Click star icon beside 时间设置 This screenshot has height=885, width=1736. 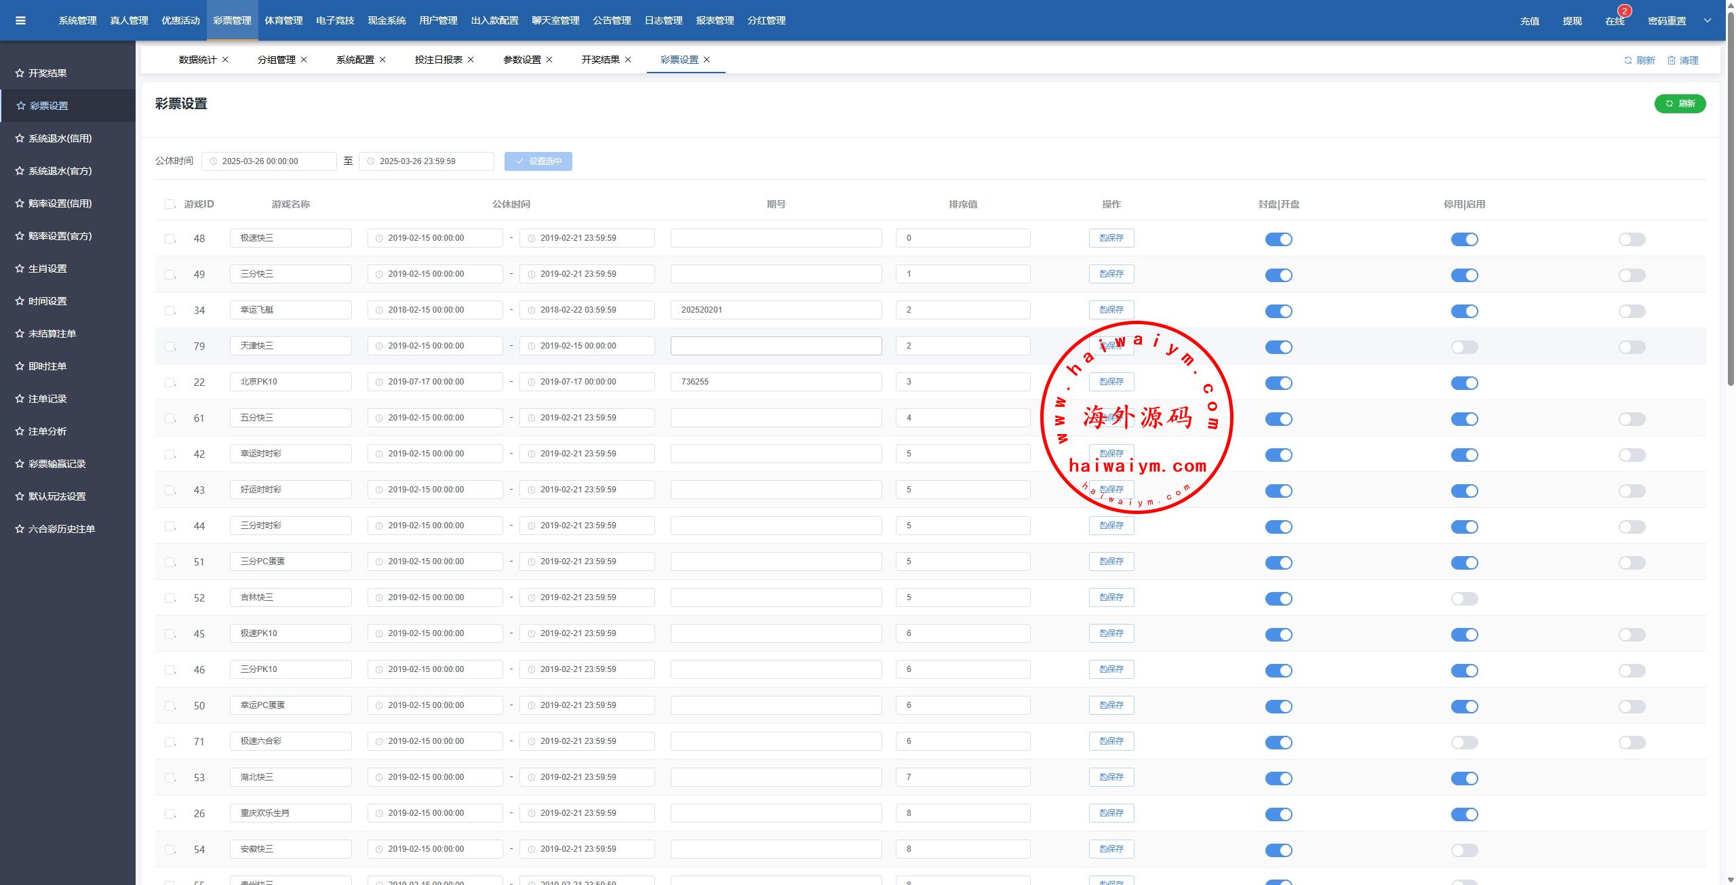coord(20,301)
